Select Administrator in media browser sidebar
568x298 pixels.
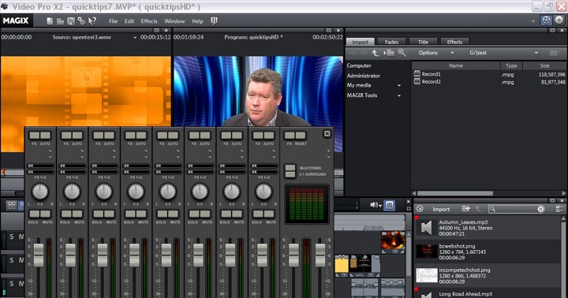[364, 76]
